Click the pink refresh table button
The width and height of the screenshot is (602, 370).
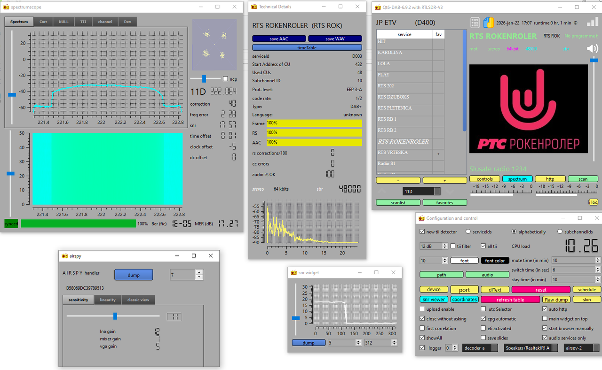pos(510,300)
